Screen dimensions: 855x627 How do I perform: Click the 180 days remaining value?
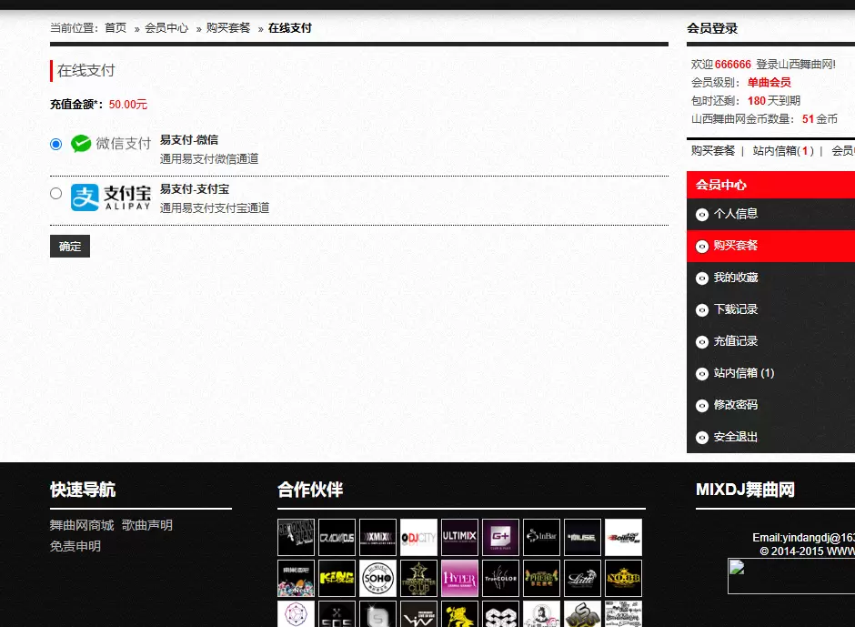pos(756,101)
